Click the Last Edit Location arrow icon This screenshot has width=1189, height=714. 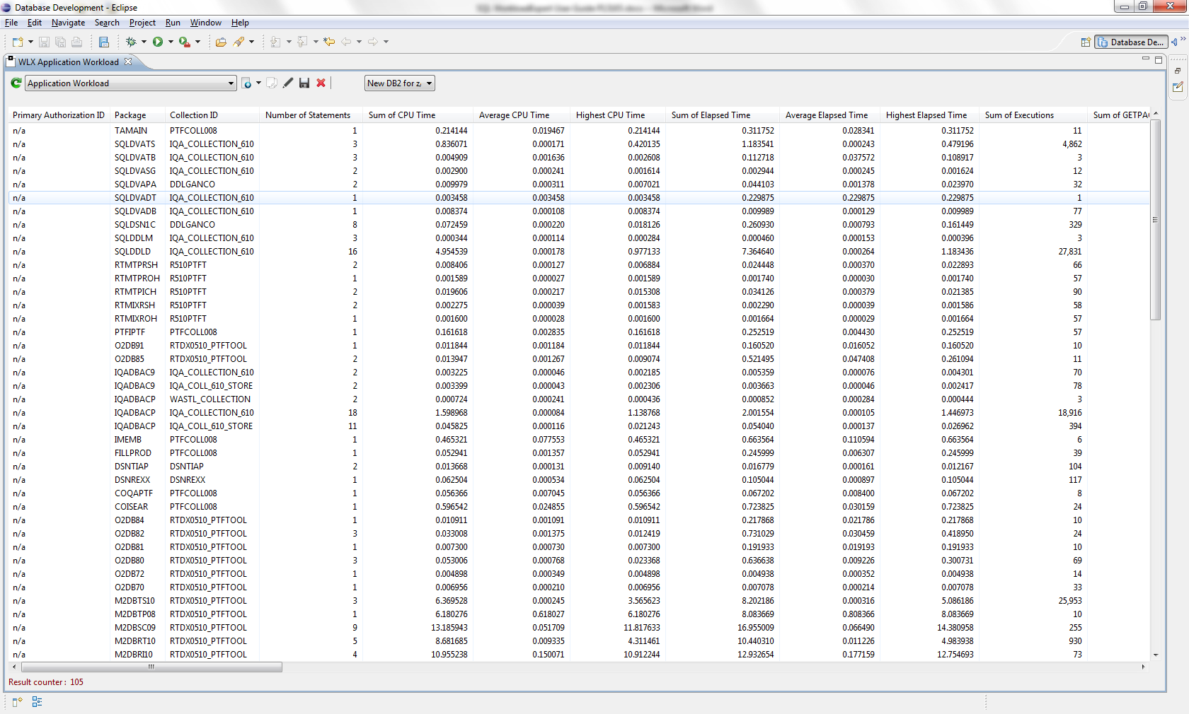pyautogui.click(x=329, y=42)
